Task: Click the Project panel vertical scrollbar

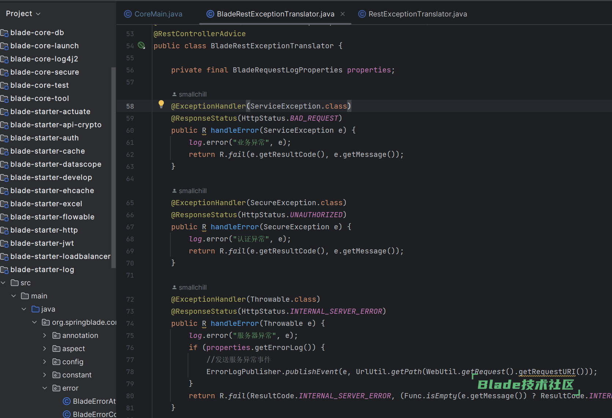Action: (x=114, y=167)
